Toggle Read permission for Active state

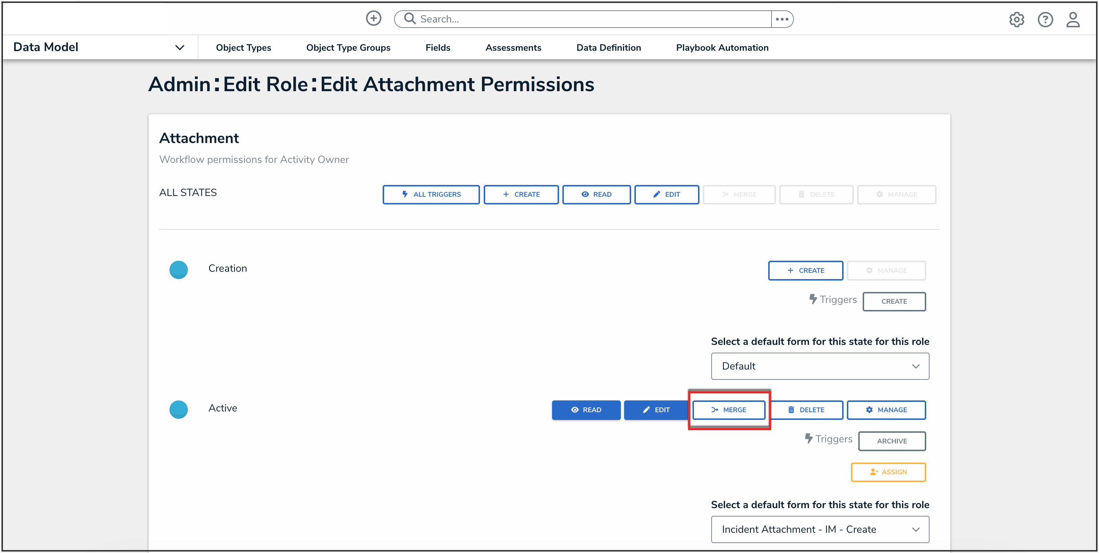tap(586, 410)
